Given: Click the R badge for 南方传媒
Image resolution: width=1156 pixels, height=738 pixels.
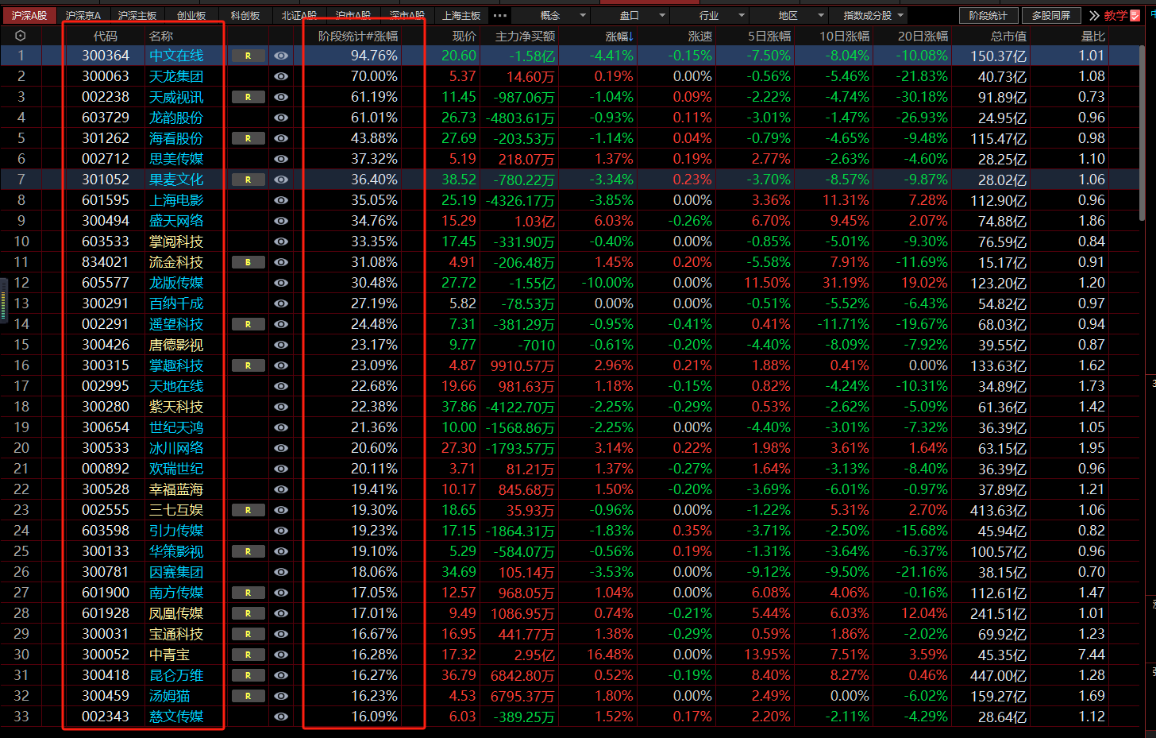Looking at the screenshot, I should 249,593.
